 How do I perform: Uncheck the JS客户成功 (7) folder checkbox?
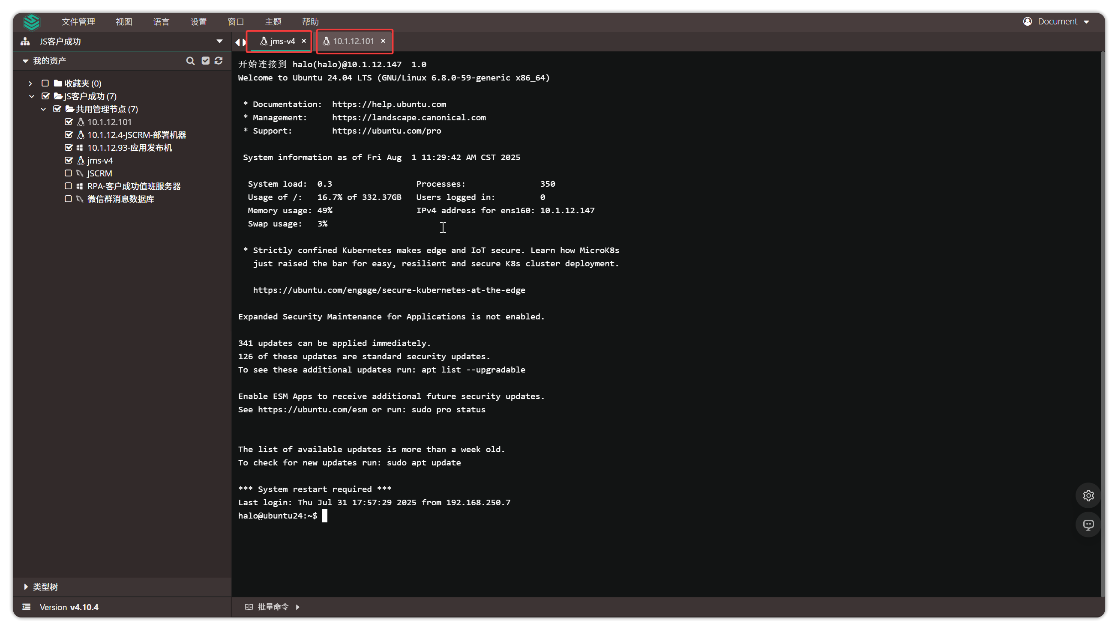(45, 96)
